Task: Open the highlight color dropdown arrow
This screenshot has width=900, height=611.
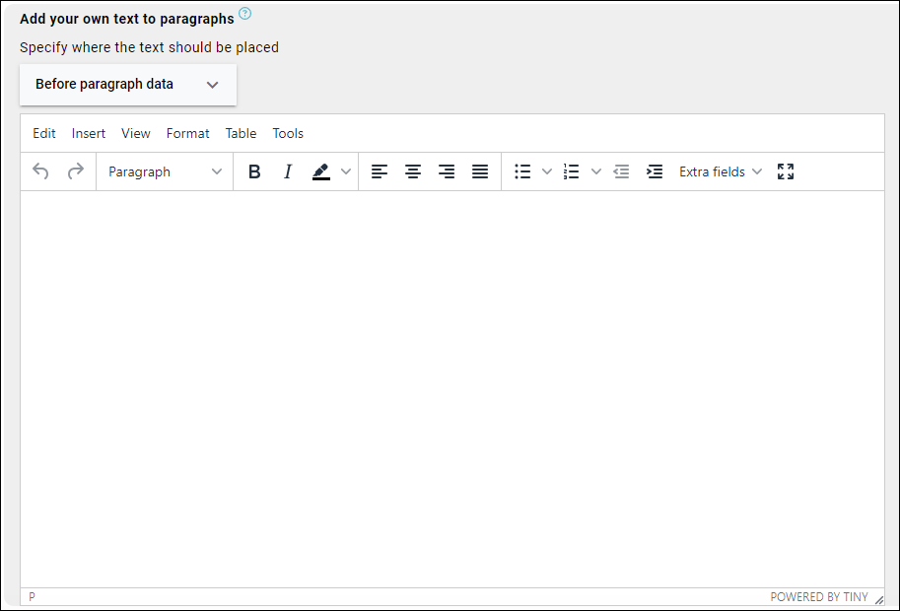Action: [346, 170]
